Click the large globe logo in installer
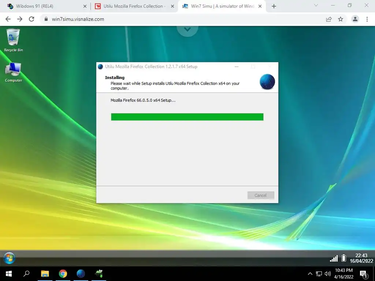Viewport: 375px width, 281px height. tap(267, 82)
